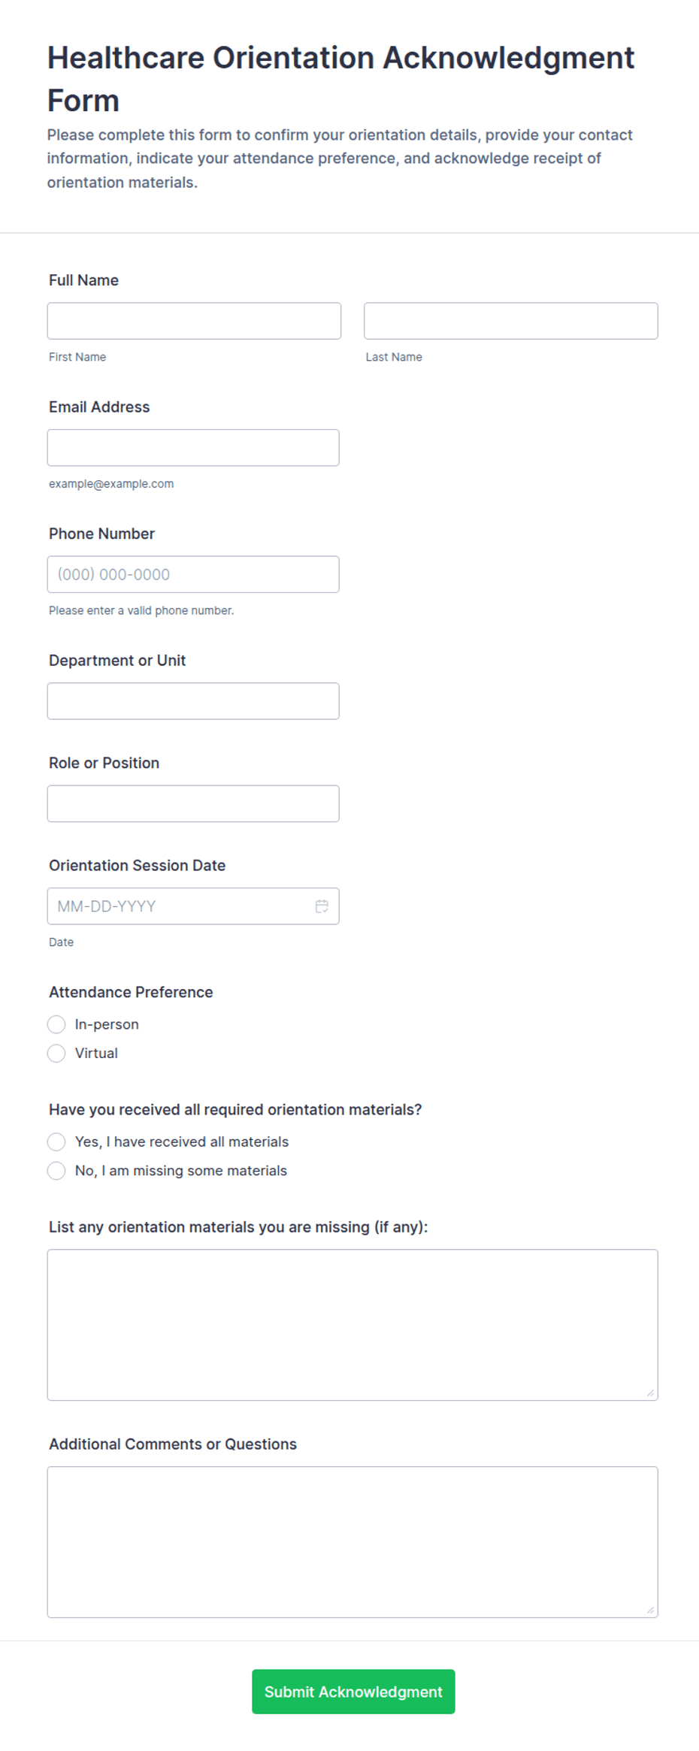Image resolution: width=699 pixels, height=1751 pixels.
Task: Click the Phone Number input box
Action: click(193, 574)
